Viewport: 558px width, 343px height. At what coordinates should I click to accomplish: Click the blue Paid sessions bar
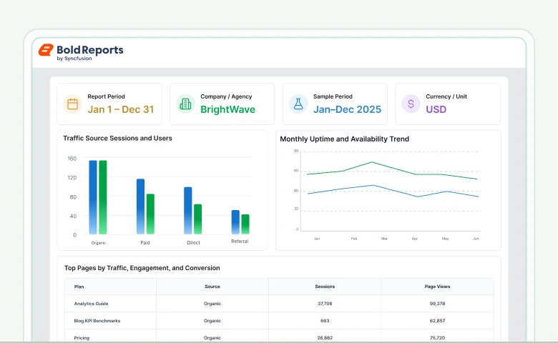tap(140, 207)
